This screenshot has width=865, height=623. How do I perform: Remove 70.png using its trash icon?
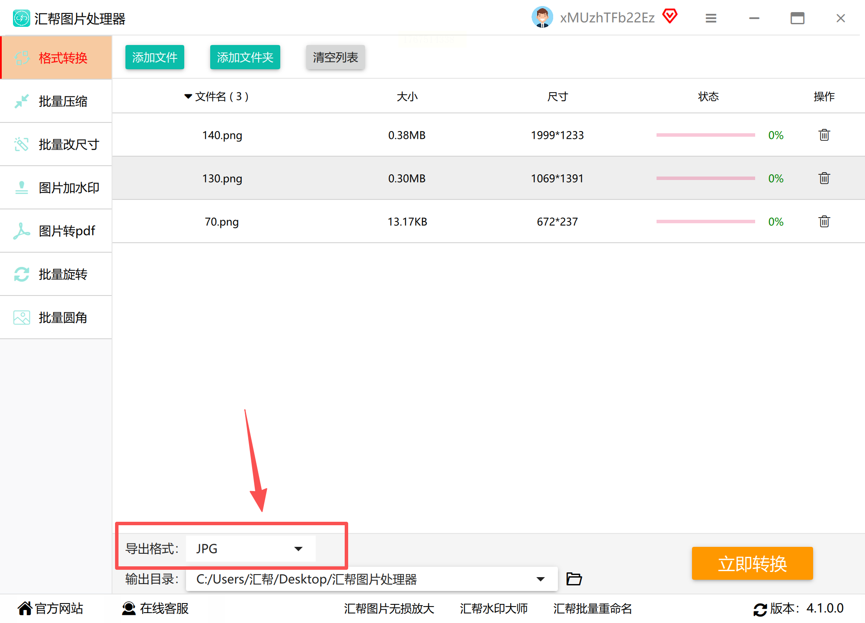(x=824, y=222)
